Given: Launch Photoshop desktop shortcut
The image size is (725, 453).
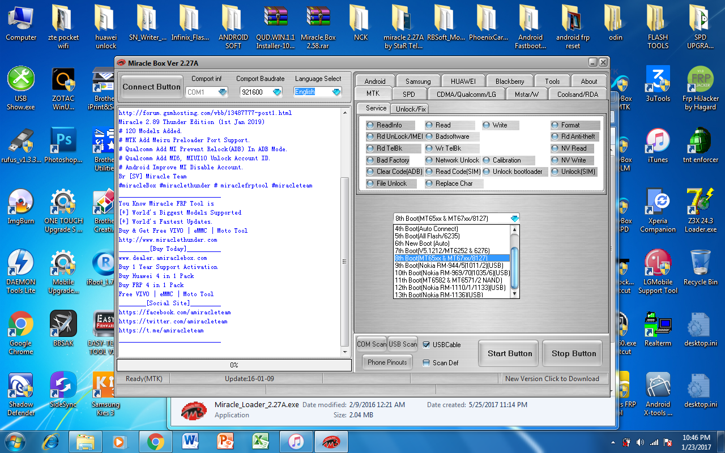Looking at the screenshot, I should tap(63, 146).
